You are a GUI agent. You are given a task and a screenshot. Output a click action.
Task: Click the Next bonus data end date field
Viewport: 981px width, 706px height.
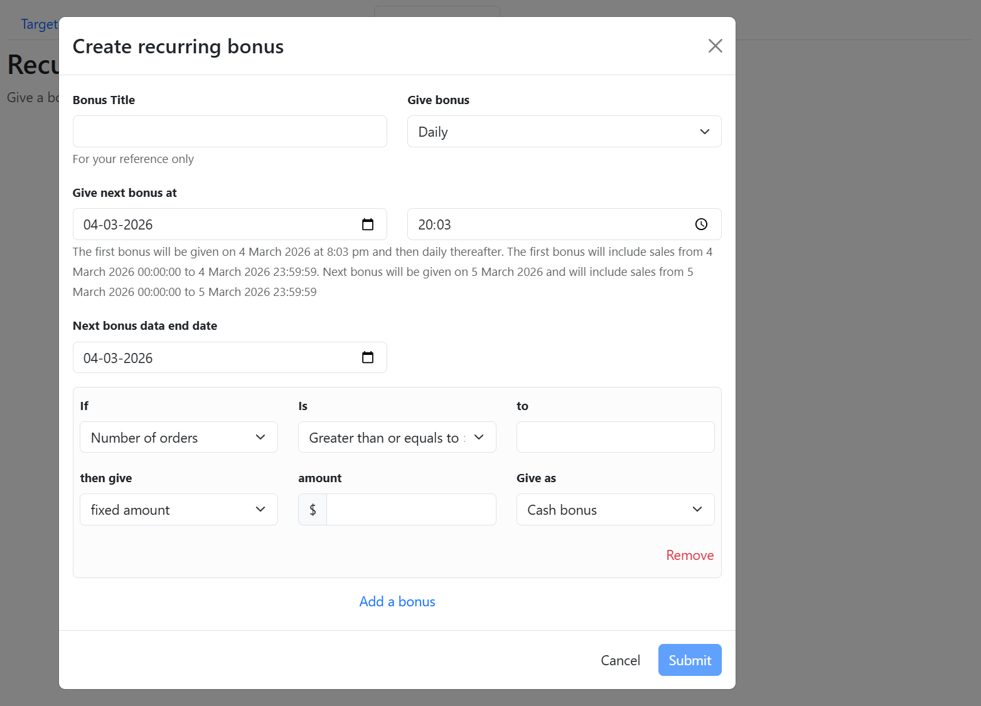pos(213,357)
